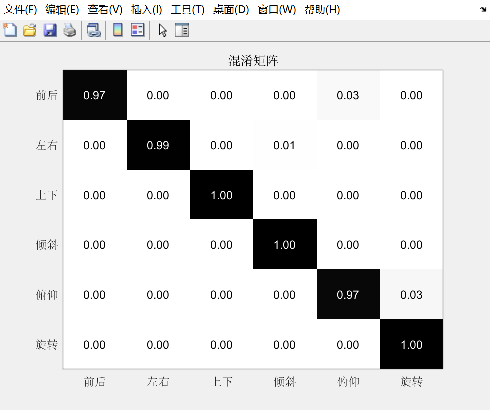Viewport: 490px width, 410px height.
Task: Click the 1.00 cell in the 上下 row
Action: [222, 195]
